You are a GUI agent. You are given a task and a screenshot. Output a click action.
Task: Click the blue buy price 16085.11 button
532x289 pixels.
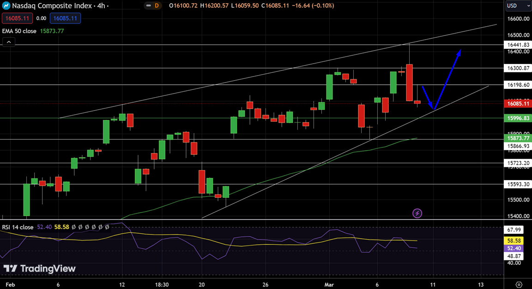point(65,18)
